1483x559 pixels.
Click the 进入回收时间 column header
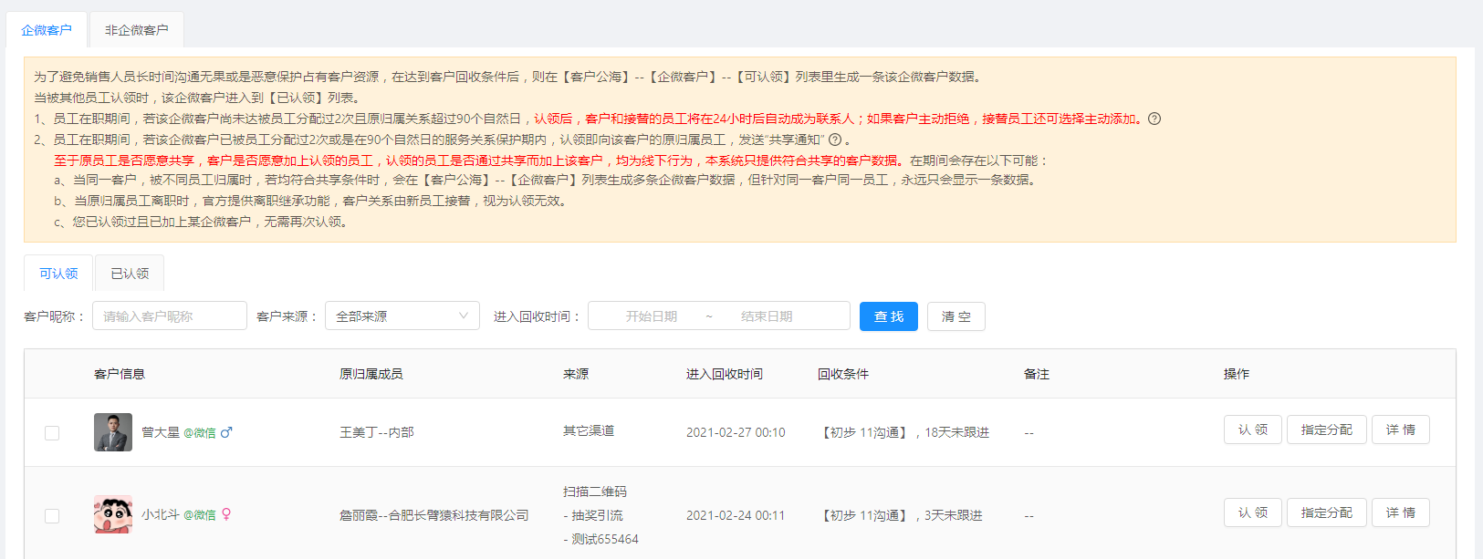(725, 374)
